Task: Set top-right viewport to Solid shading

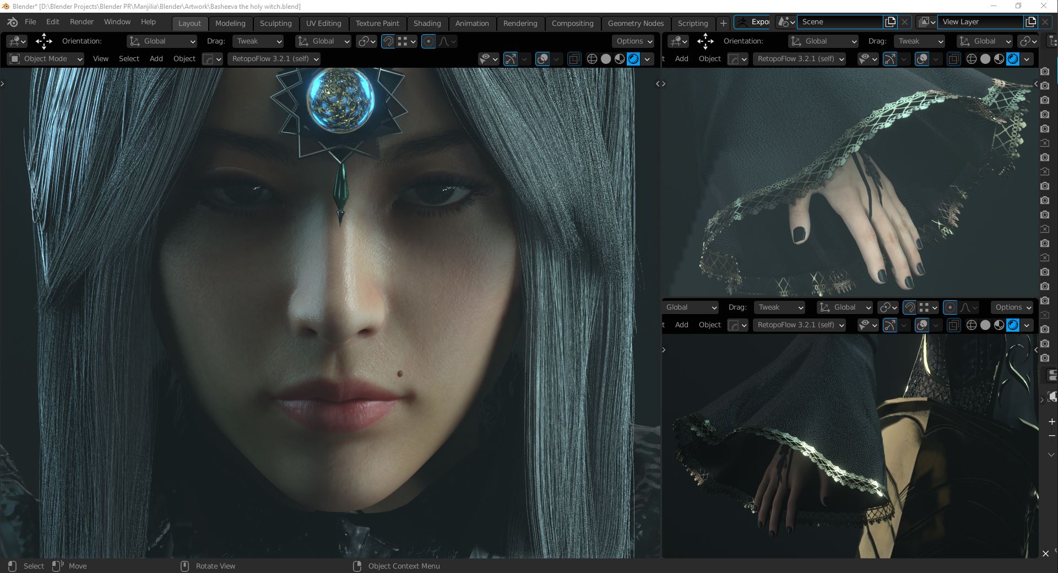Action: click(x=985, y=59)
